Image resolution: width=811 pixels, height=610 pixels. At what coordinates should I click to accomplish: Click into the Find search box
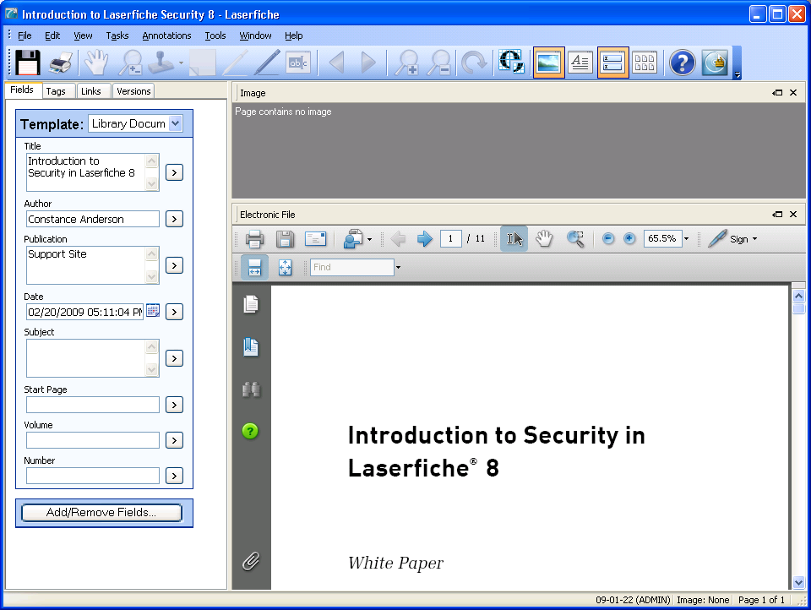click(x=351, y=268)
